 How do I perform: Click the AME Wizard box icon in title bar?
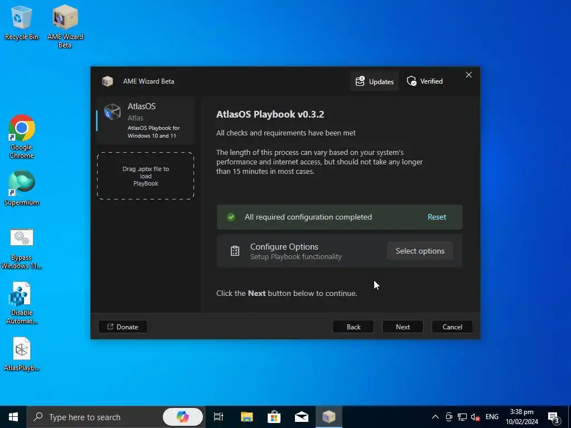(108, 81)
